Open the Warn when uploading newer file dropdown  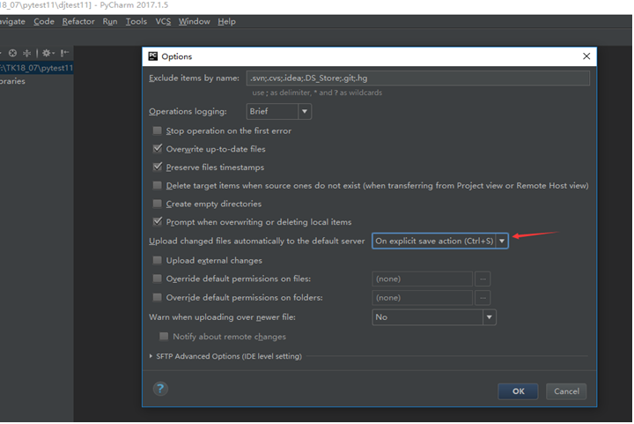(x=434, y=317)
